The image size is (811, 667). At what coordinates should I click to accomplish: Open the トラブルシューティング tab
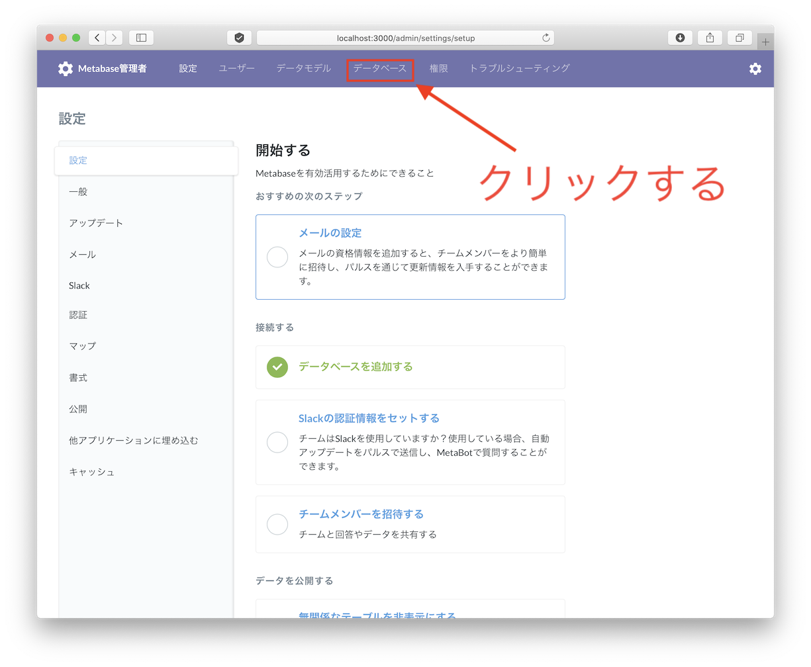tap(520, 68)
